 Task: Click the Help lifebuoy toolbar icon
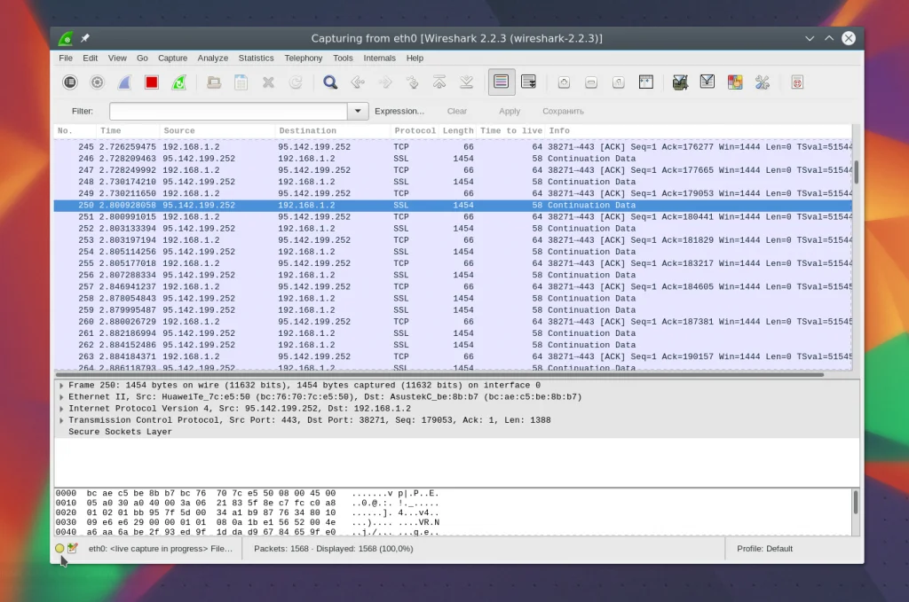tap(797, 82)
